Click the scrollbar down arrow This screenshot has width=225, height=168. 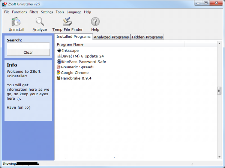(x=219, y=157)
